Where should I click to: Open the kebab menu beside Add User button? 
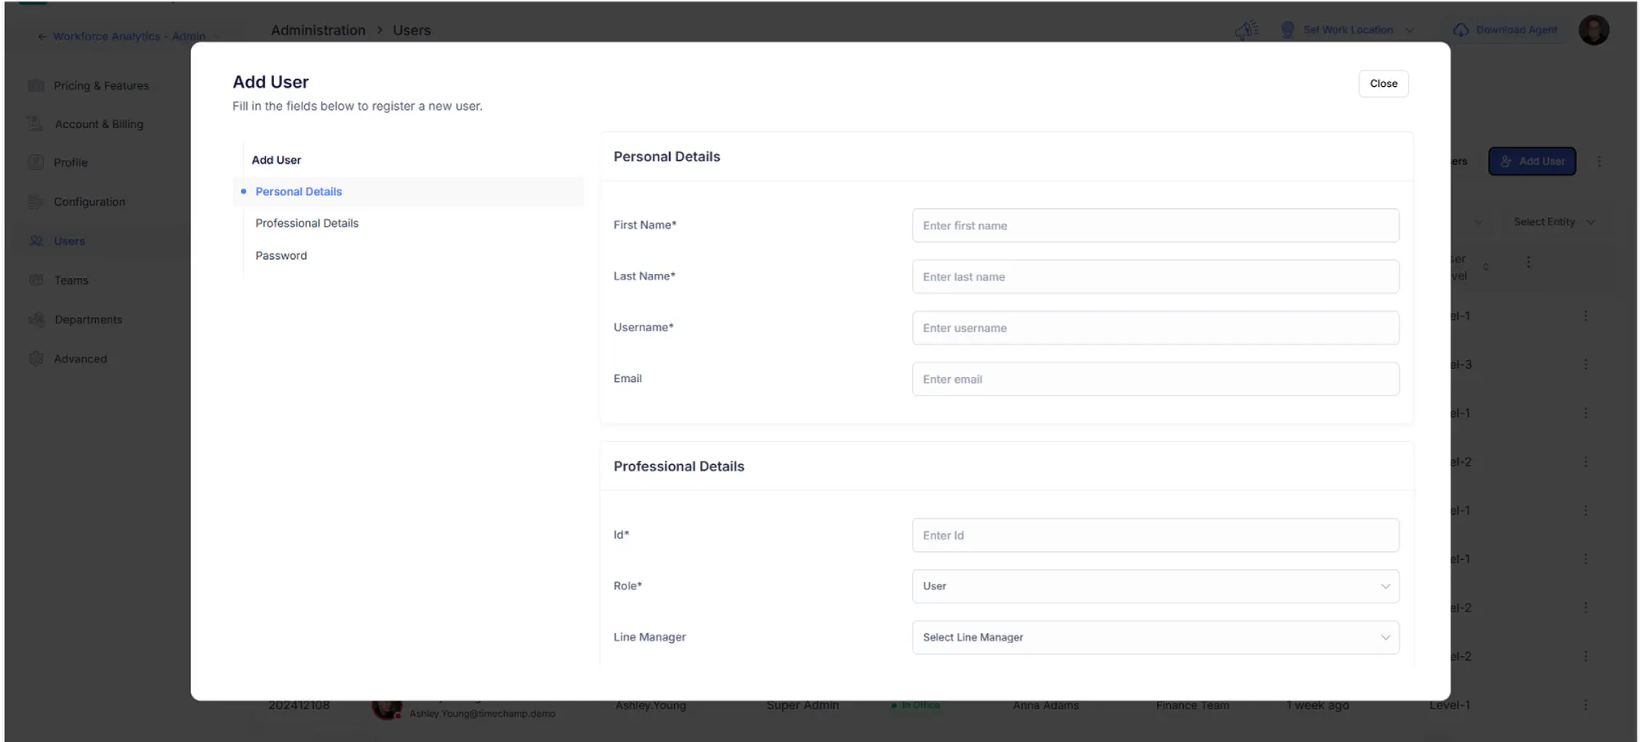coord(1599,162)
